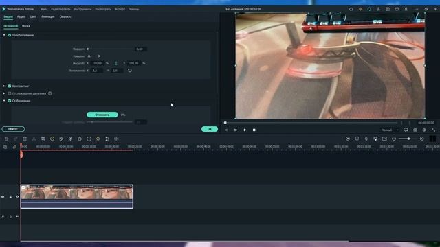This screenshot has height=247, width=440.
Task: Play the preview with the play button
Action: tap(245, 130)
